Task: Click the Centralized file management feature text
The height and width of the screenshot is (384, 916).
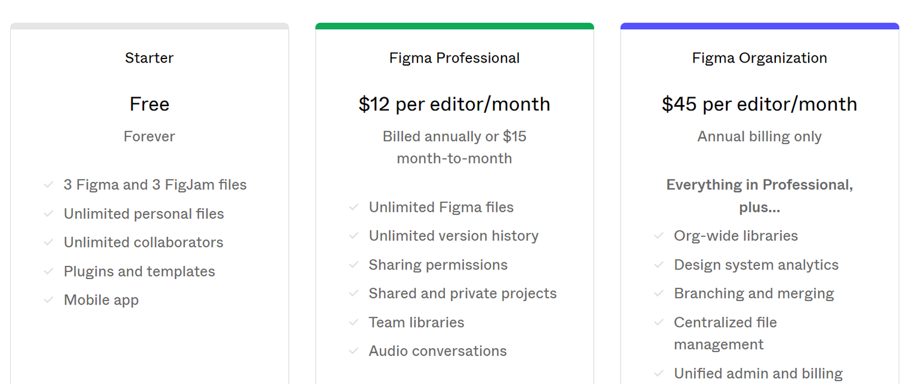Action: coord(725,333)
